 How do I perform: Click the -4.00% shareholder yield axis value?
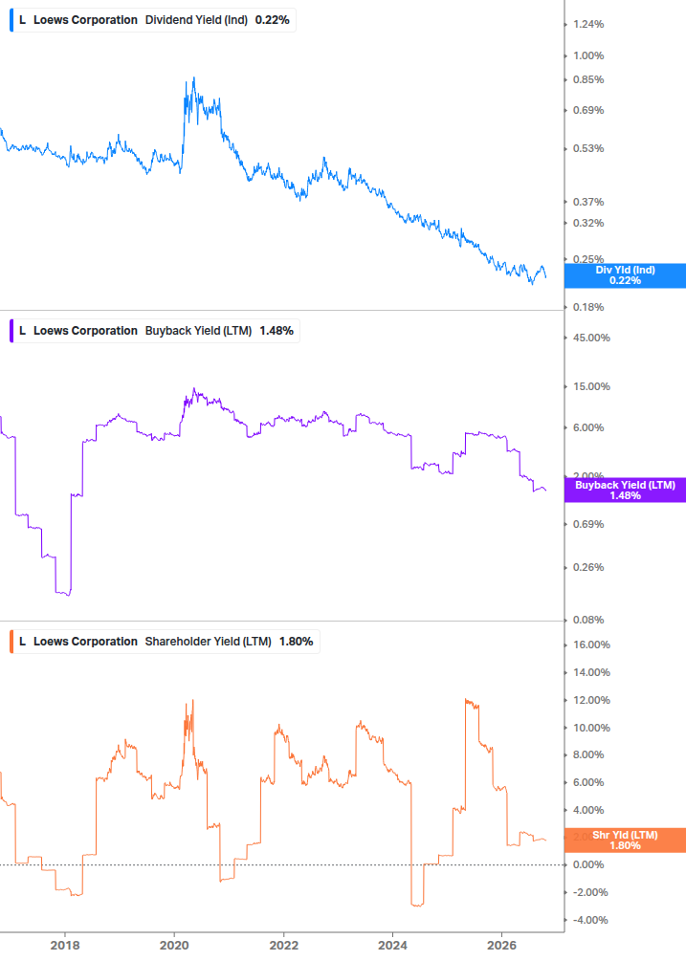[590, 920]
